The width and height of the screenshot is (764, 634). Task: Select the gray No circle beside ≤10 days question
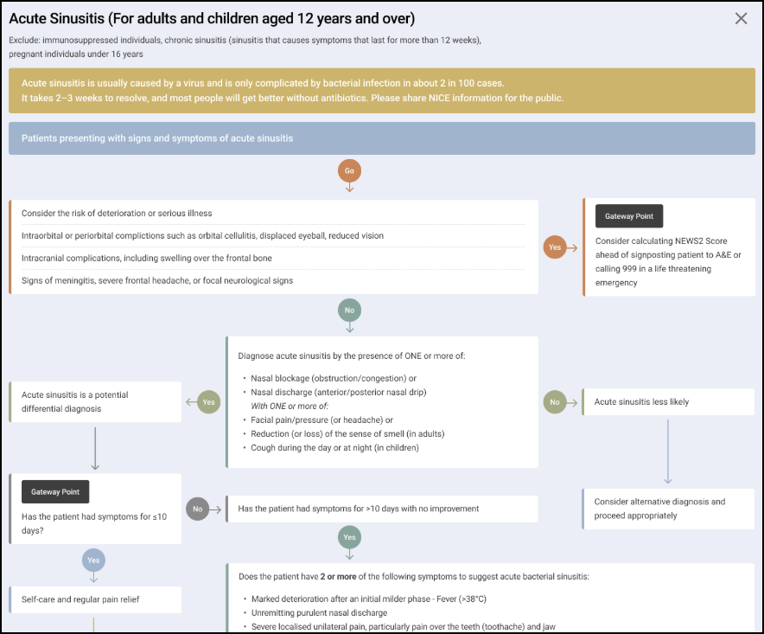(197, 509)
